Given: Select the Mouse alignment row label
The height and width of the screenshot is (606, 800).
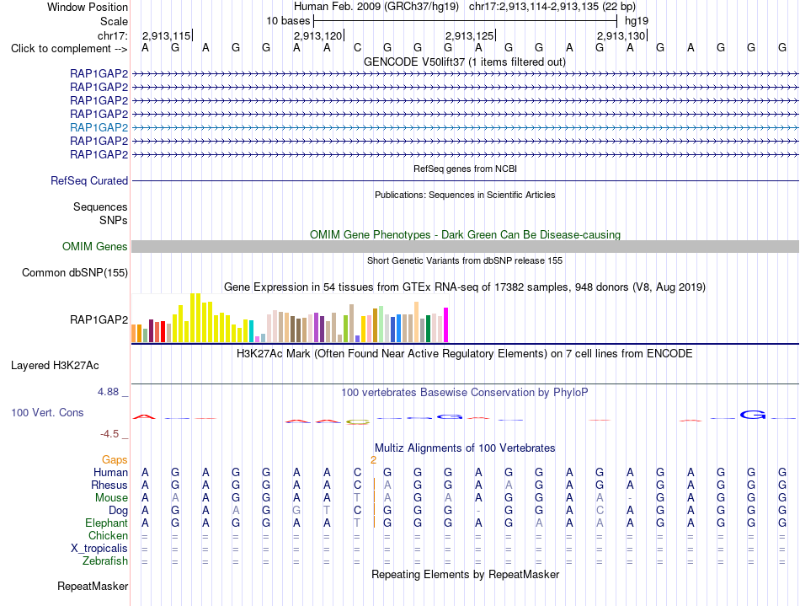Looking at the screenshot, I should (x=111, y=498).
